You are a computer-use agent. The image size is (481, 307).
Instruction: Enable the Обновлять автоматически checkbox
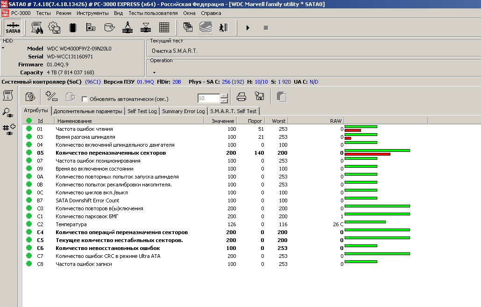pyautogui.click(x=85, y=99)
